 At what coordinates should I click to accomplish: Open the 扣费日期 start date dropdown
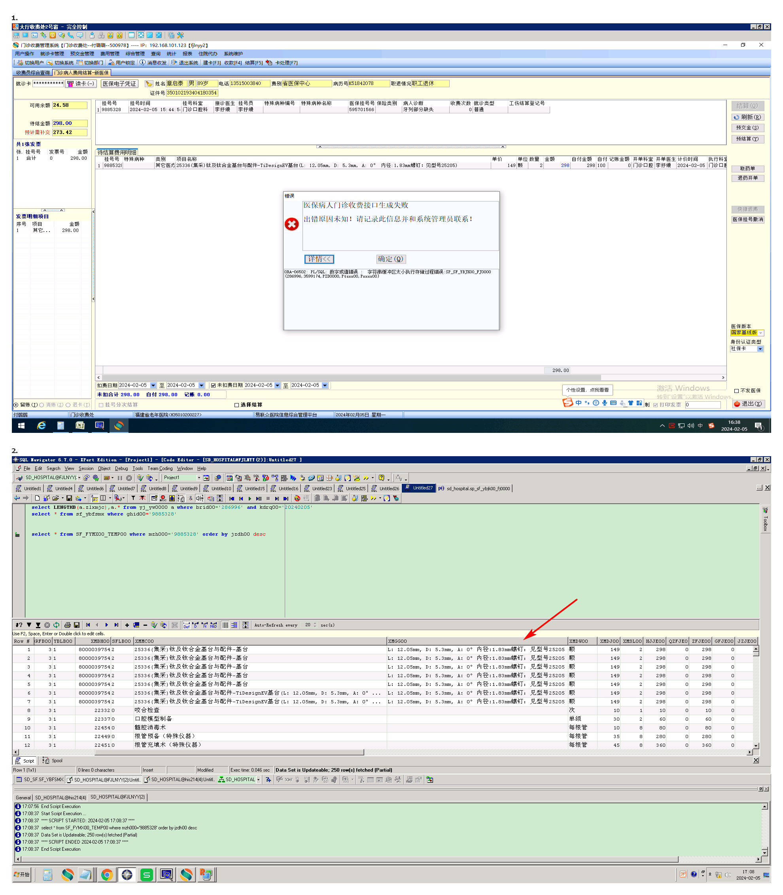pyautogui.click(x=153, y=385)
